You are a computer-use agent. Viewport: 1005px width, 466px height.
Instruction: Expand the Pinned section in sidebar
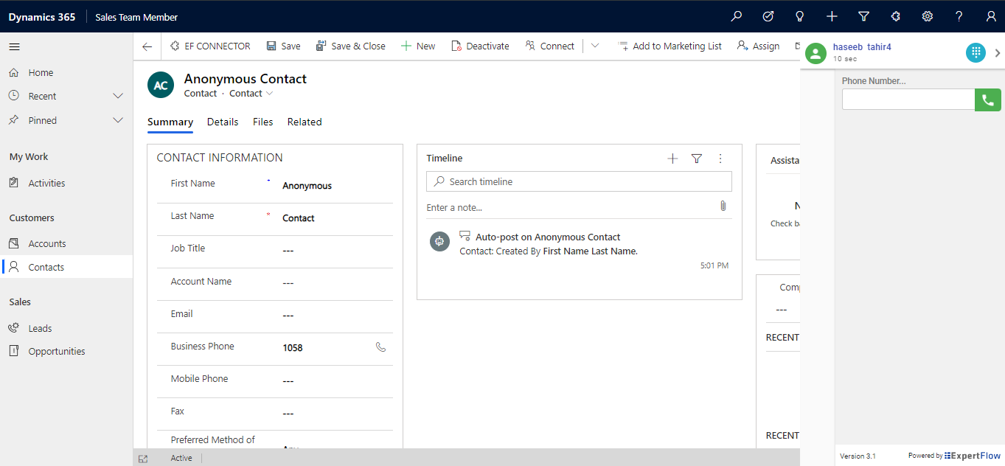pos(117,120)
